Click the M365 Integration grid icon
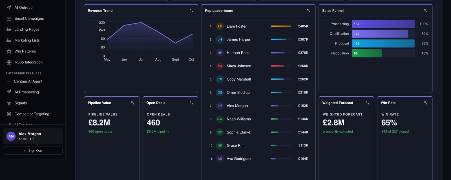 point(9,62)
